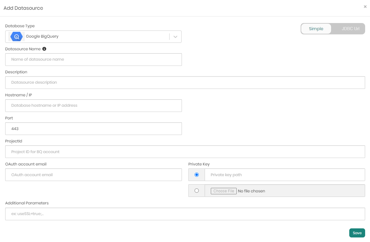Screen dimensions: 370x242
Task: Click the Save button
Action: click(357, 233)
